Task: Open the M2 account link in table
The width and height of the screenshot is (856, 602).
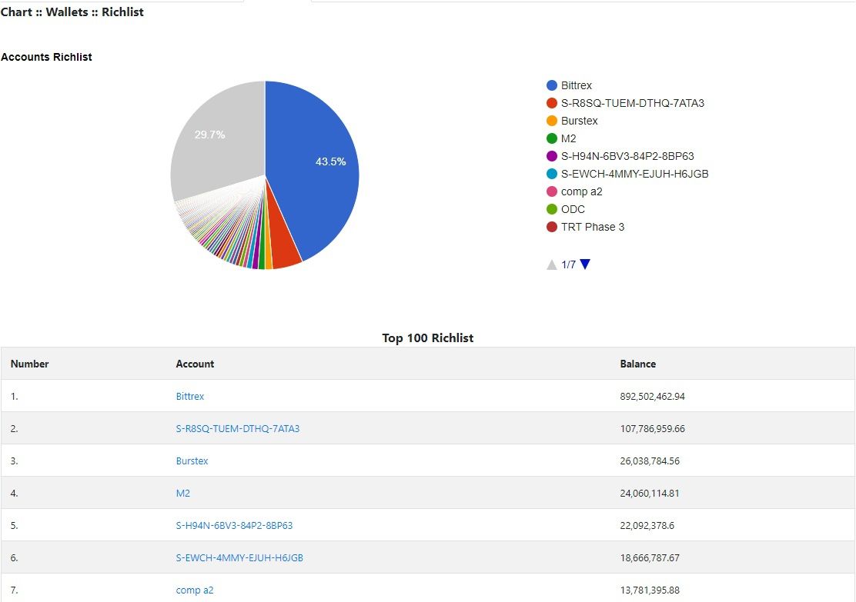Action: (x=183, y=494)
